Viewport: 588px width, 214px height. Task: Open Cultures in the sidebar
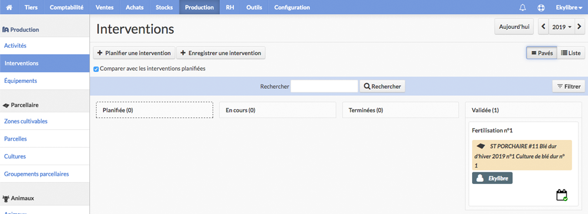[45, 156]
